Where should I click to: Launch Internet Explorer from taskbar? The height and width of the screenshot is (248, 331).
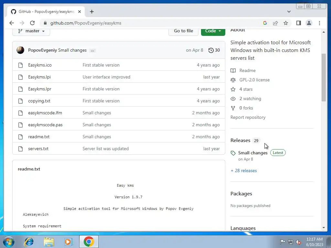point(29,242)
